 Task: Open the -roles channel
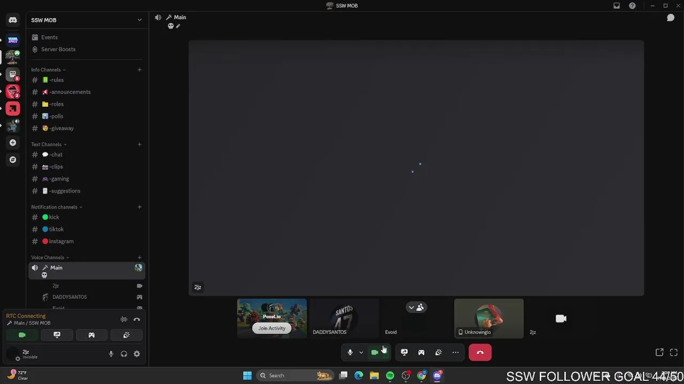(87, 104)
